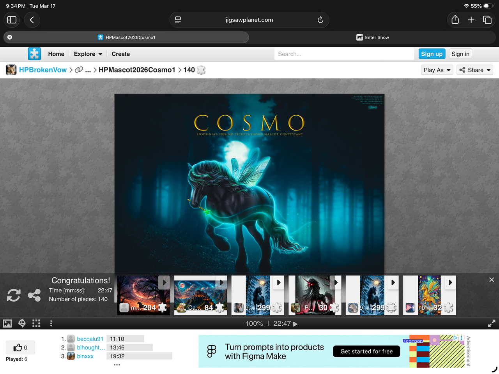Open the 84-piece castle puzzle thumbnail

tap(200, 295)
